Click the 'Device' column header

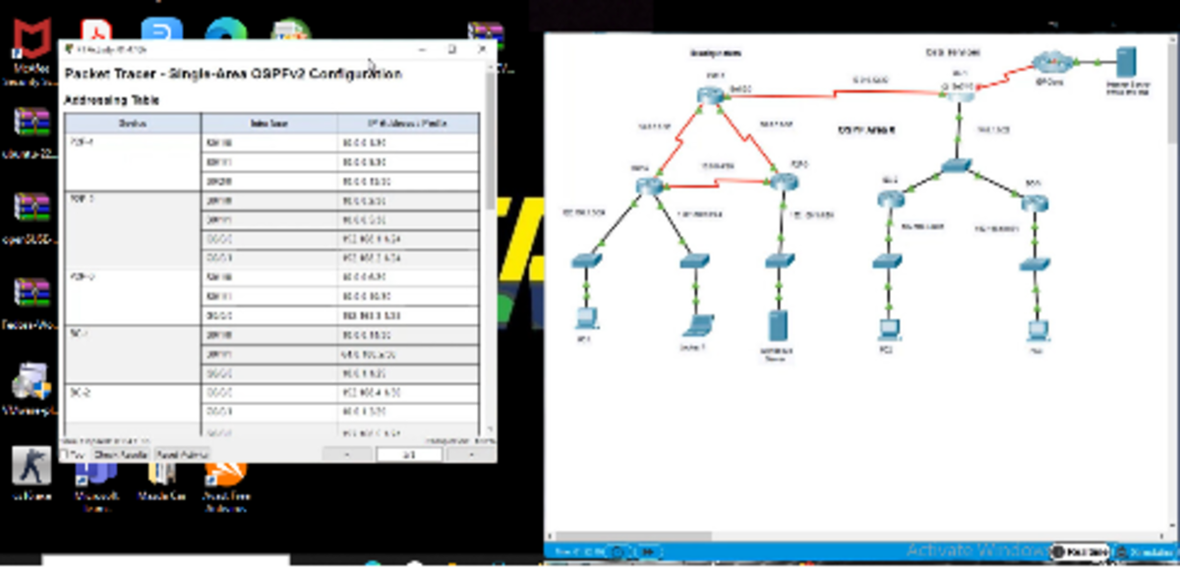(x=133, y=123)
